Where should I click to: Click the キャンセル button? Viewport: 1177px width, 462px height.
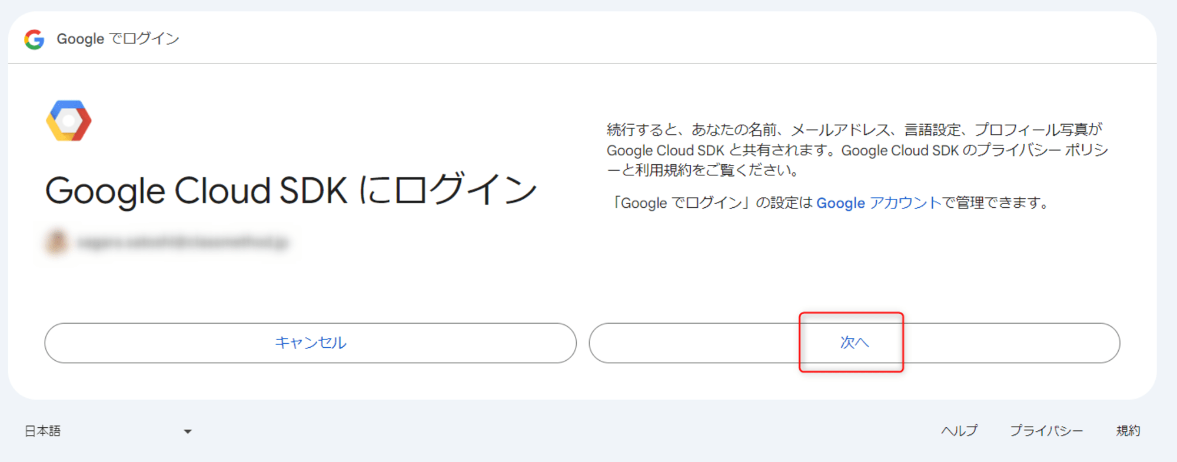[x=310, y=343]
